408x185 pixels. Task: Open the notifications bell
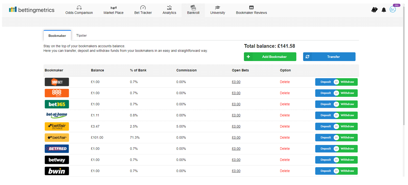click(x=384, y=10)
